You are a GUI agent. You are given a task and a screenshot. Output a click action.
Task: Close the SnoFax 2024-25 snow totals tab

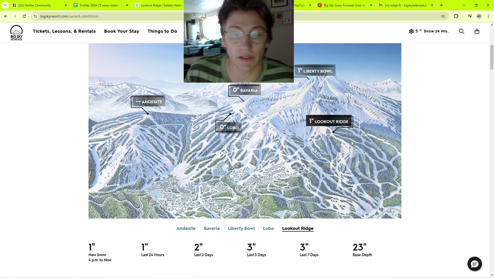127,5
